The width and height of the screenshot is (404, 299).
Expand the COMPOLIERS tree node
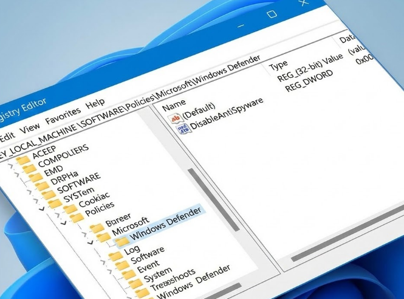click(x=17, y=175)
